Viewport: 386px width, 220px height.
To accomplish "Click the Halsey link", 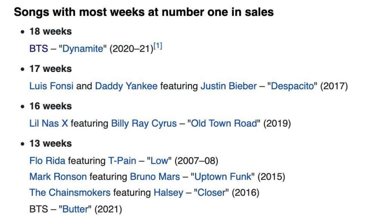I will (x=168, y=193).
